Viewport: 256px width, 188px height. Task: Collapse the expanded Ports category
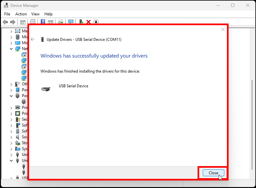pos(11,96)
